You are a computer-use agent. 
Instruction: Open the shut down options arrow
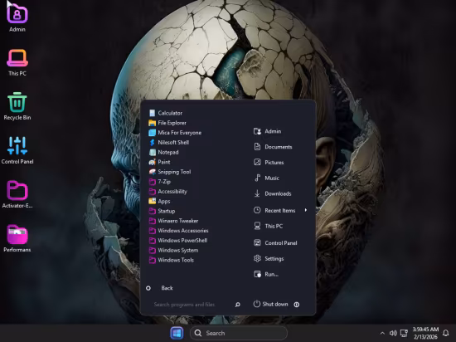point(296,305)
